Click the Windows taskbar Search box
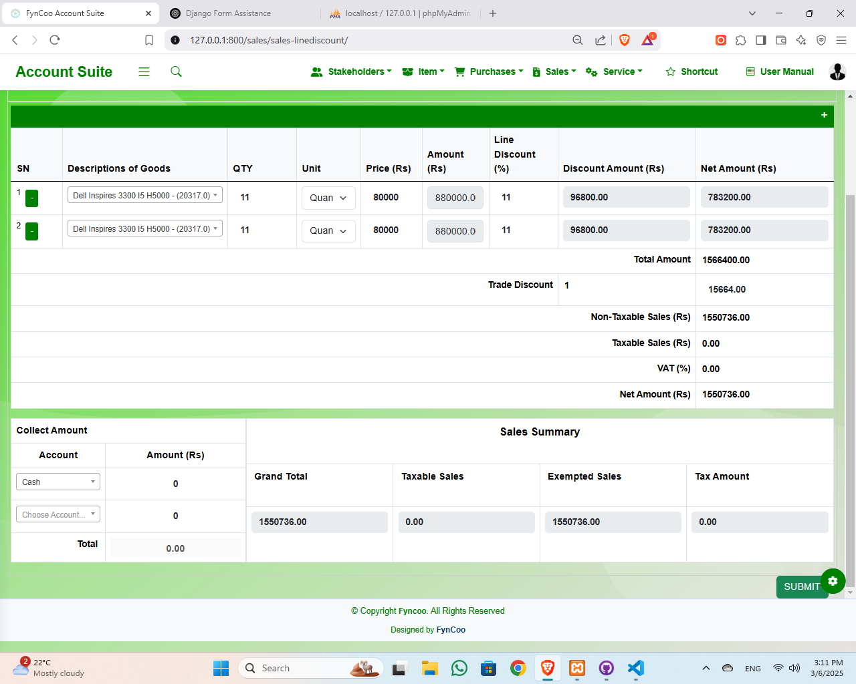 (x=310, y=668)
